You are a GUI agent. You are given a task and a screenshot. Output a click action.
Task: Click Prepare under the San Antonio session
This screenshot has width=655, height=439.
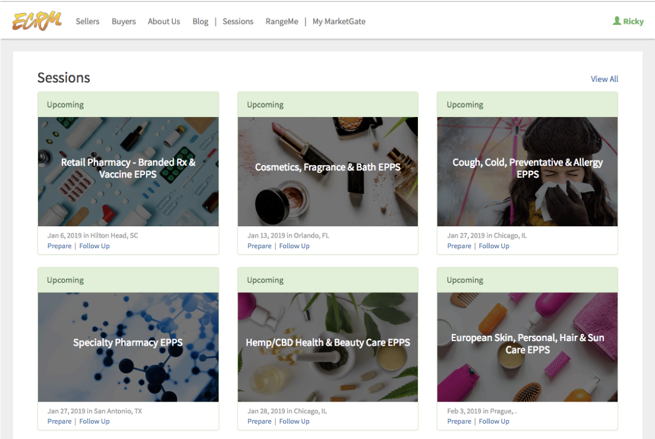pos(59,421)
